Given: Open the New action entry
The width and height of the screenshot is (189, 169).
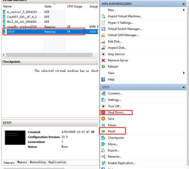Looking at the screenshot, I should 111,10.
